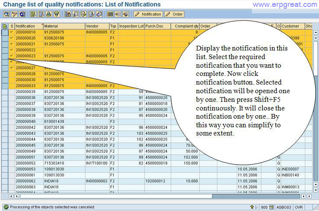Select row selector for notification 200000052
This screenshot has width=319, height=211.
click(x=5, y=164)
